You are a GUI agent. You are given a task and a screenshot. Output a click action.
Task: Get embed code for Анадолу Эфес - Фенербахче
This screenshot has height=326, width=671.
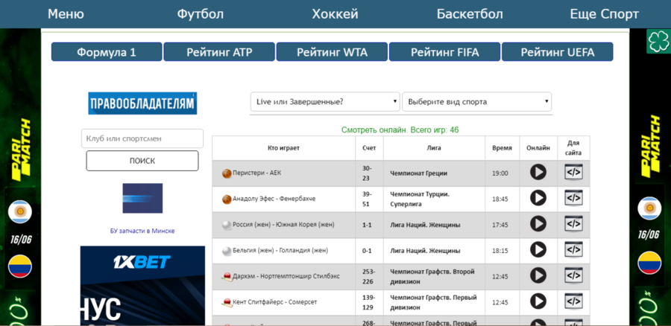point(573,198)
